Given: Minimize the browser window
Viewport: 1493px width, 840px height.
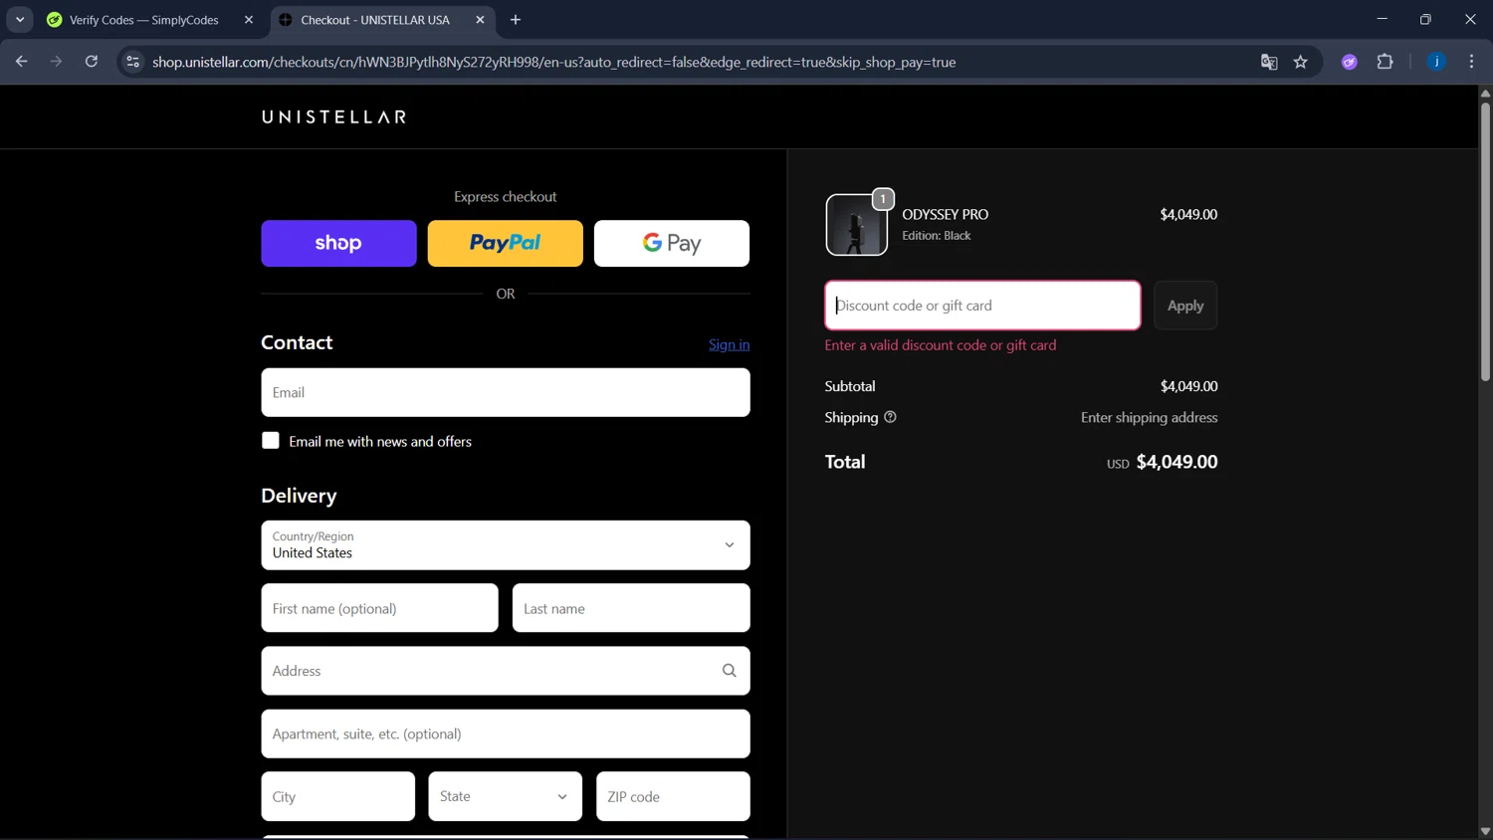Looking at the screenshot, I should click(1382, 19).
